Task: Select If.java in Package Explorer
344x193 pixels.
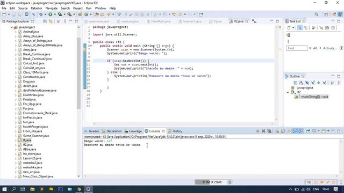Action: (27, 140)
